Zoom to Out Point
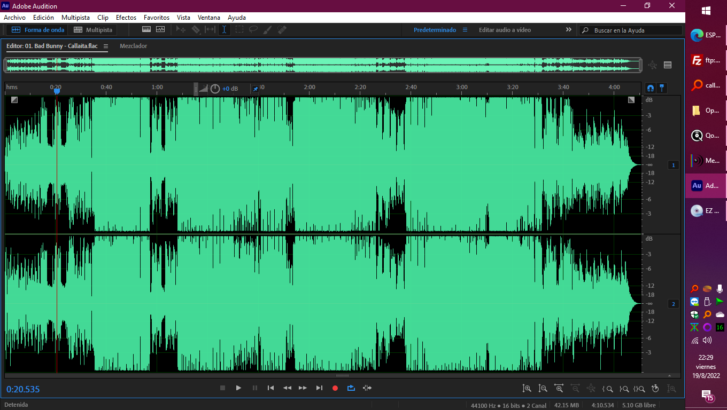Screen dimensions: 727x410 tap(623, 389)
